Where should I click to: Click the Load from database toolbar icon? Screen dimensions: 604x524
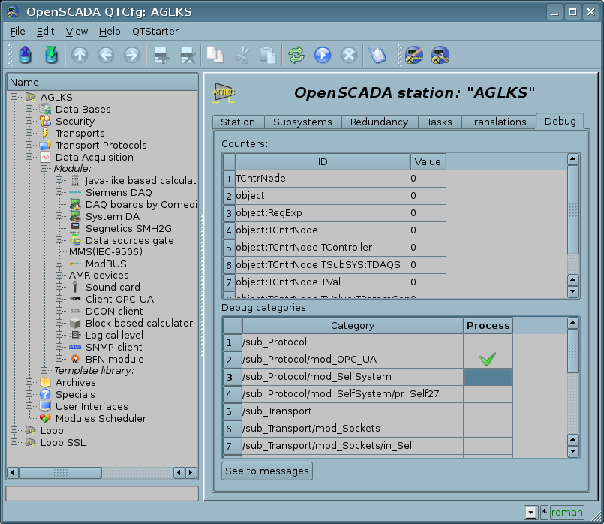26,55
